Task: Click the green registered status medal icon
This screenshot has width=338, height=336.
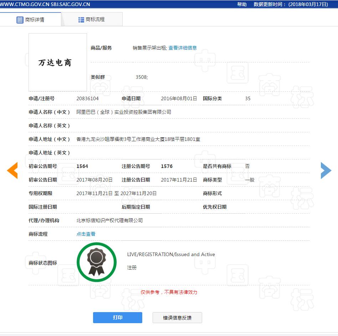Action: click(x=97, y=262)
